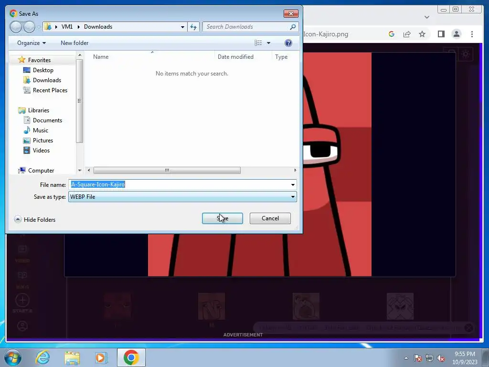Click the dialog Forward navigation button

pyautogui.click(x=29, y=27)
